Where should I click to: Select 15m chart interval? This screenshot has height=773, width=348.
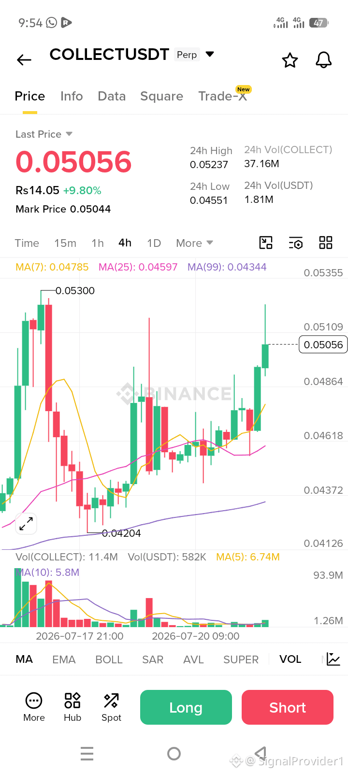pyautogui.click(x=65, y=243)
